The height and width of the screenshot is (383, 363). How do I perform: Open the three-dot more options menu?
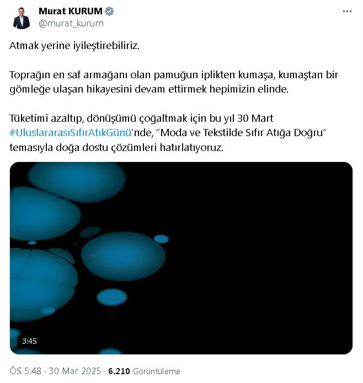347,12
